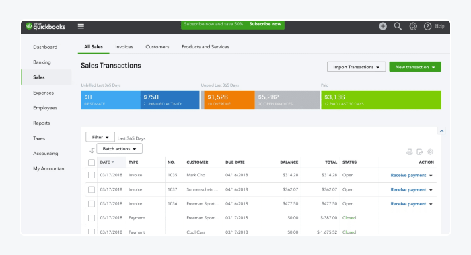Viewport: 471px width, 255px height.
Task: Switch to the Customers tab
Action: pyautogui.click(x=157, y=47)
